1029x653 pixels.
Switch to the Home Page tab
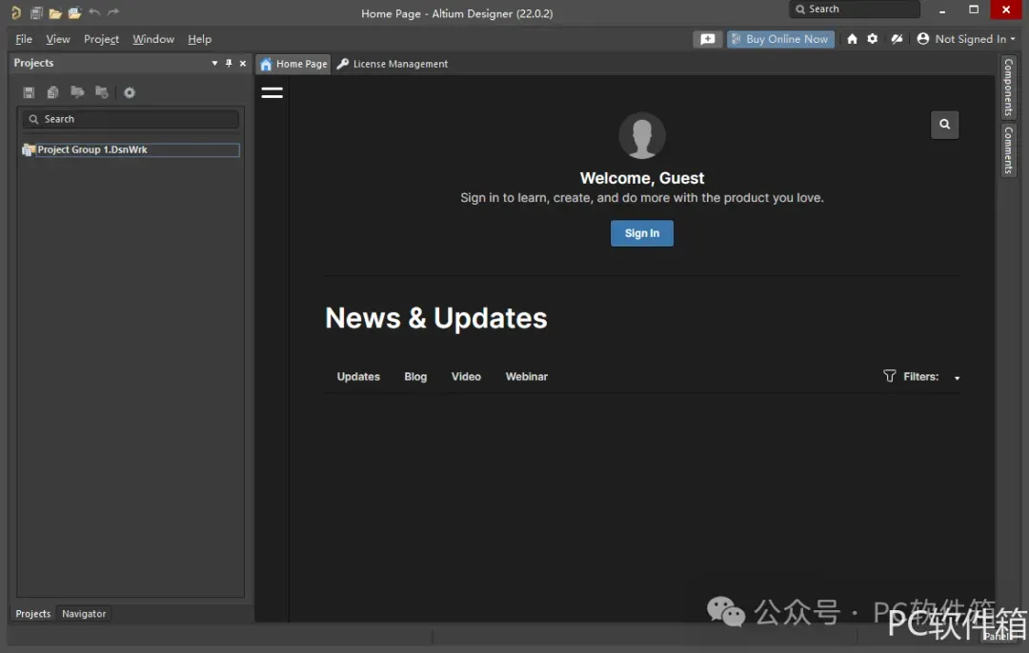pyautogui.click(x=293, y=64)
